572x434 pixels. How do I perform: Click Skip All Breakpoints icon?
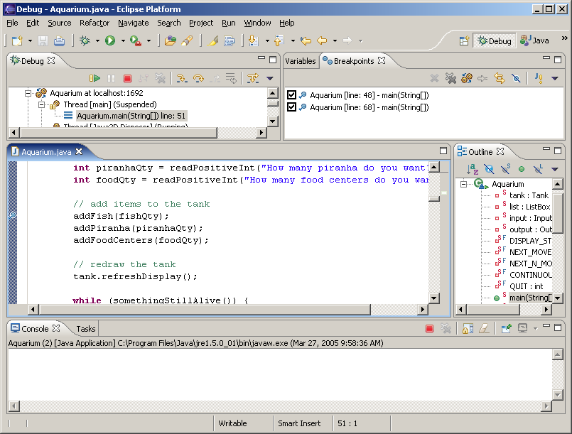tap(517, 79)
